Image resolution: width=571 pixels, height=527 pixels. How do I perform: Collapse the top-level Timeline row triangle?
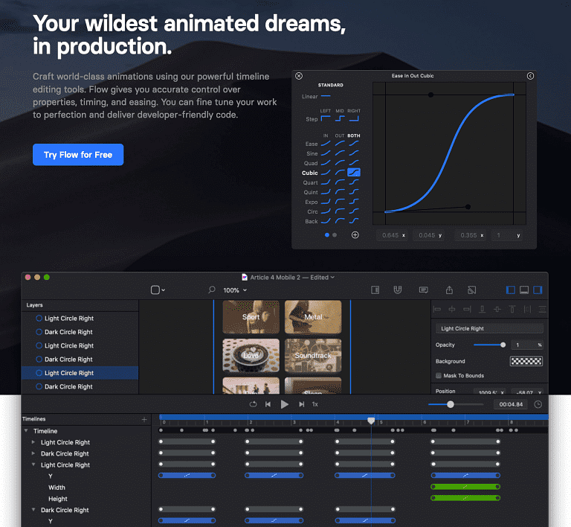coord(26,431)
